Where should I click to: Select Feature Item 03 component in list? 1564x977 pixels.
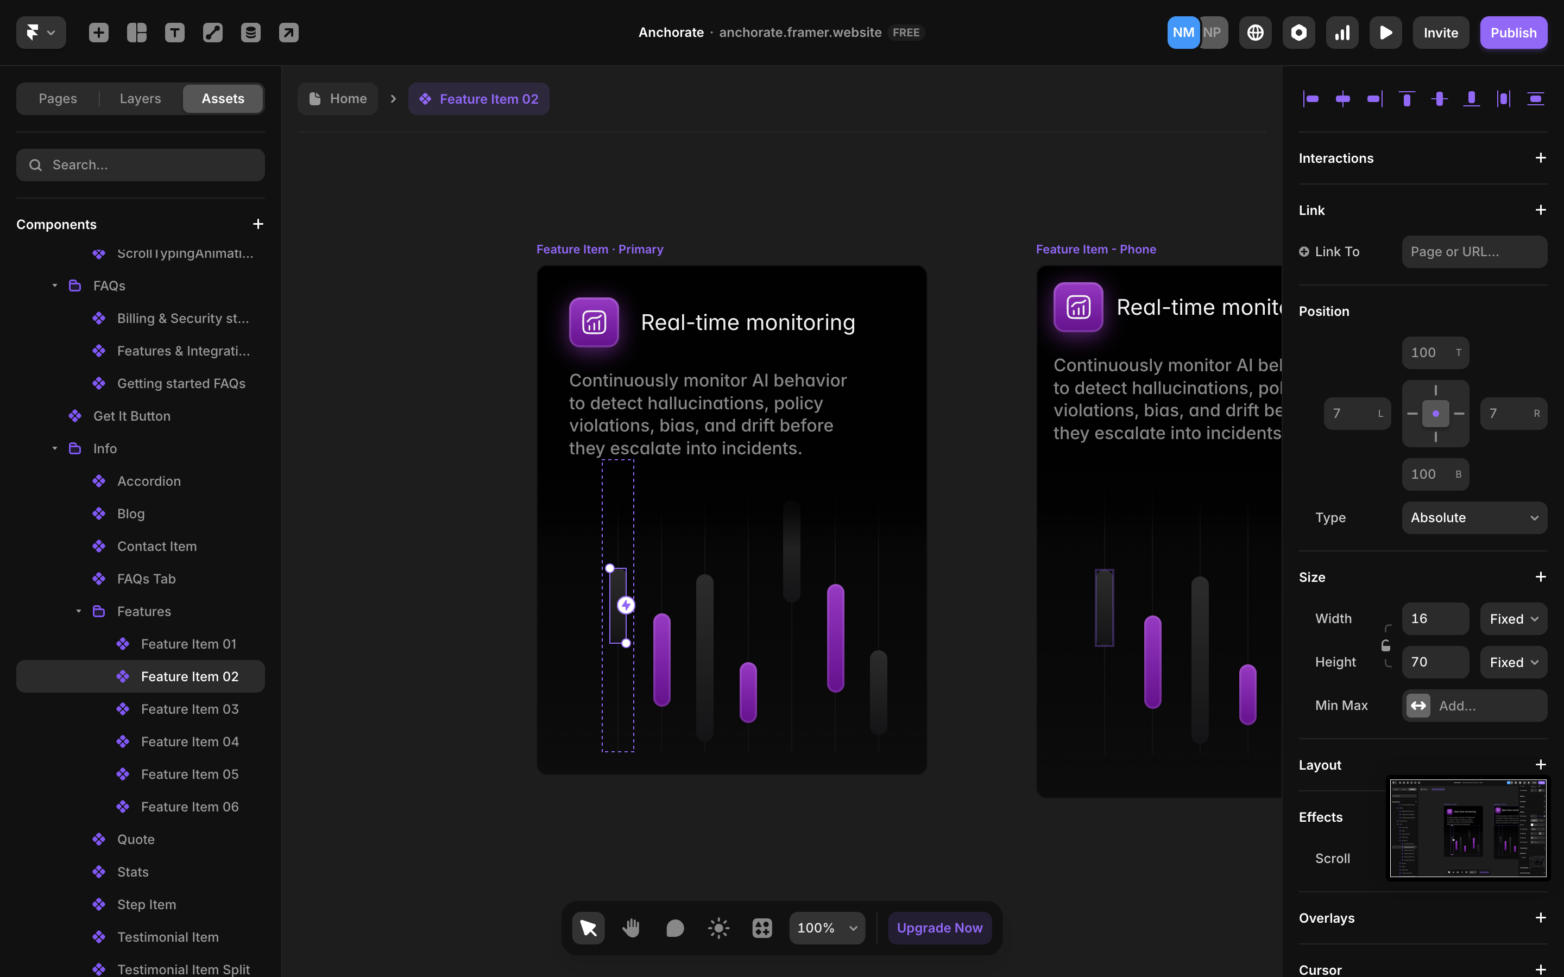tap(190, 709)
